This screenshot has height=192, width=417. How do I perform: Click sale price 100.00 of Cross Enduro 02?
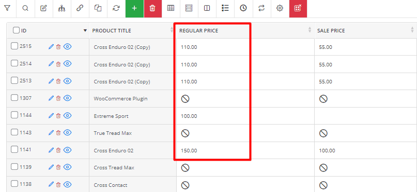(x=327, y=151)
